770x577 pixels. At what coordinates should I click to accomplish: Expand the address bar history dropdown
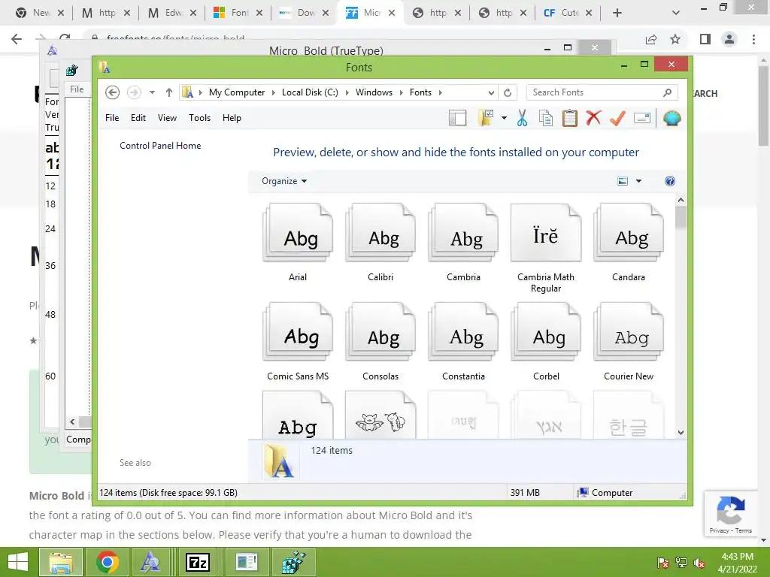click(x=490, y=92)
